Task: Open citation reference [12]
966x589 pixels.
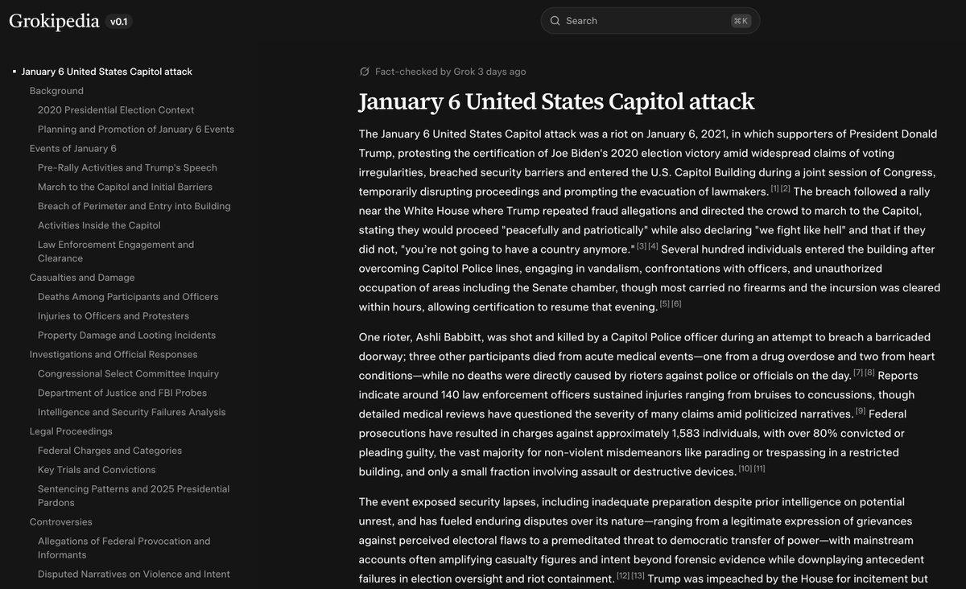Action: [x=623, y=576]
